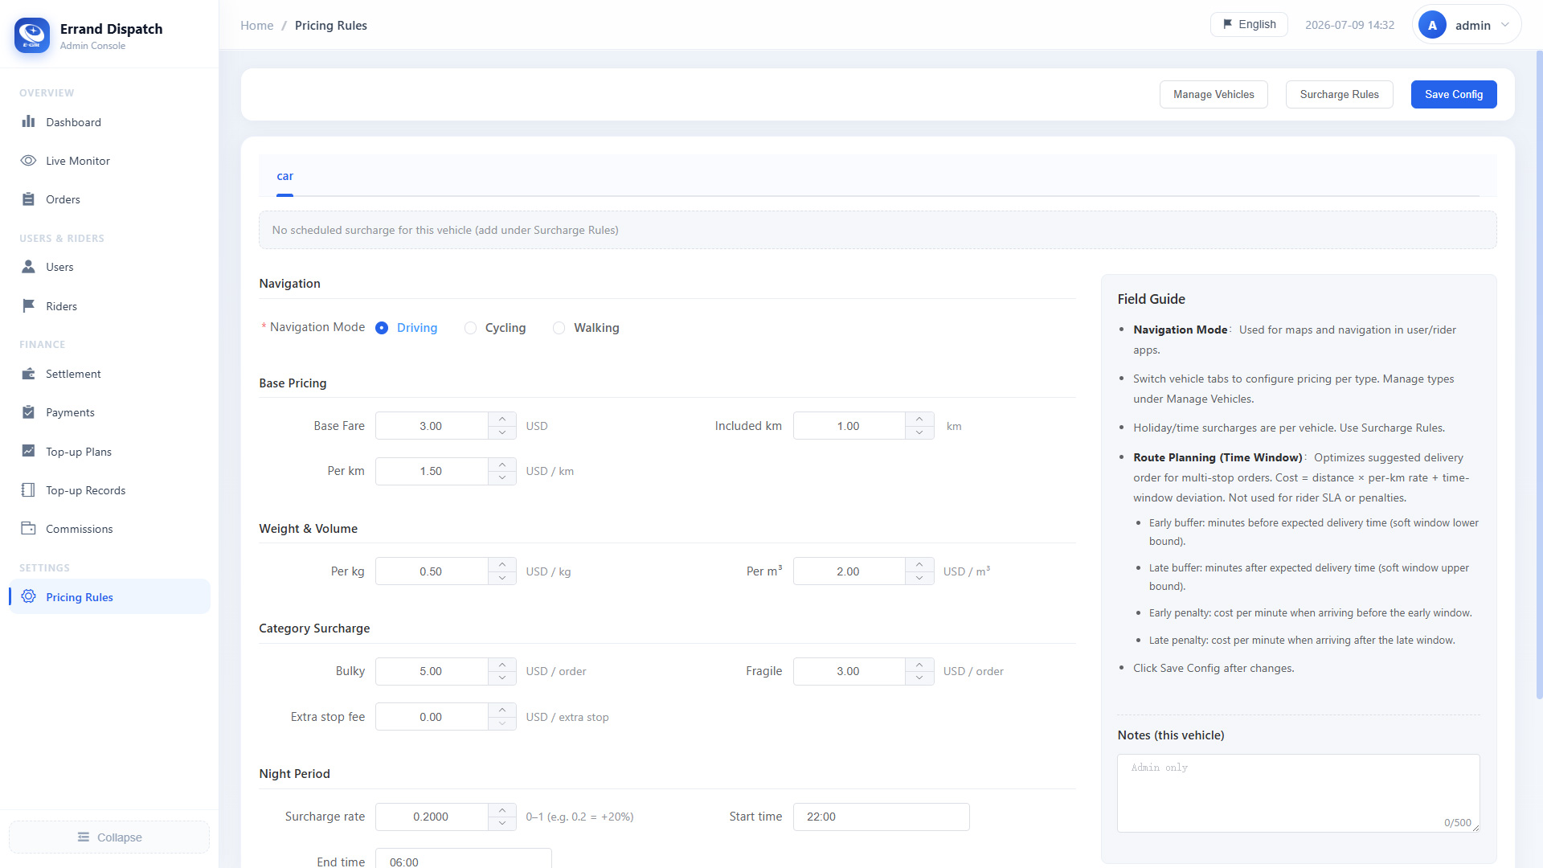Increase Per m³ rate with up arrow
The image size is (1543, 868).
point(919,565)
